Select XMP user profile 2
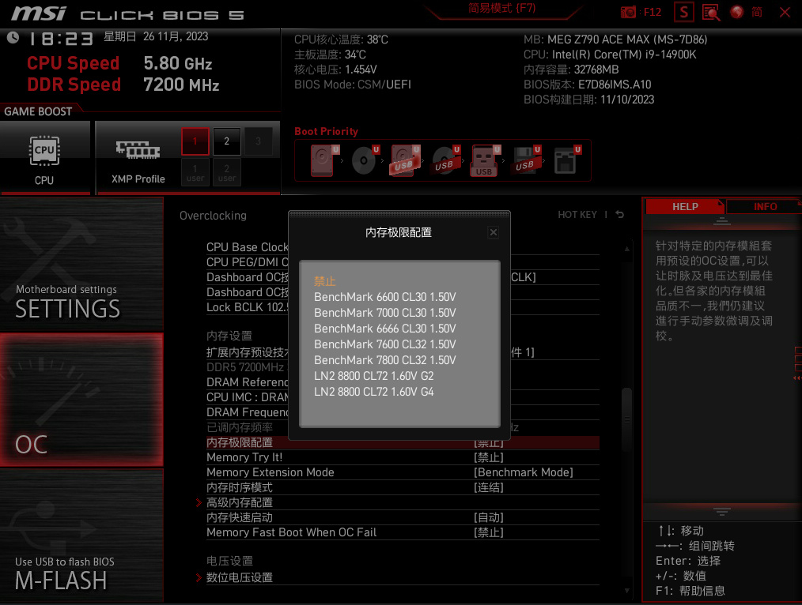This screenshot has height=605, width=802. coord(226,172)
